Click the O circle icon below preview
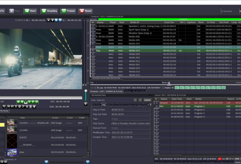Viewport: 241px width, 164px height. (x=20, y=107)
